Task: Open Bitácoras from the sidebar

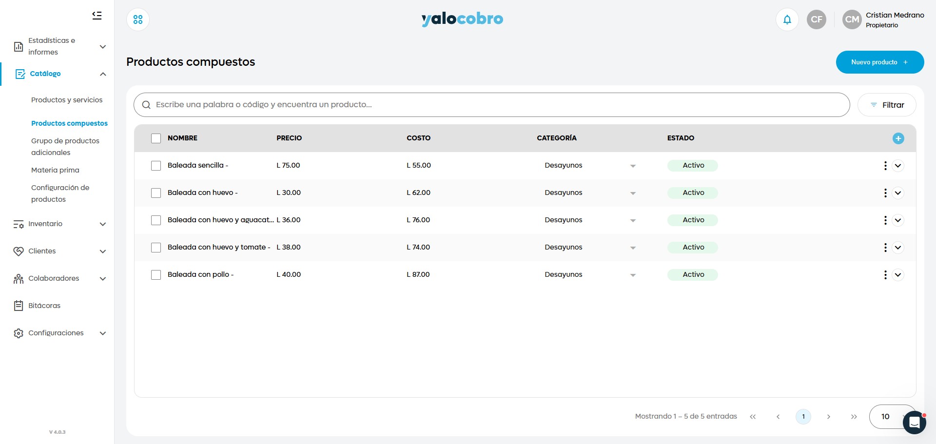Action: [x=44, y=306]
